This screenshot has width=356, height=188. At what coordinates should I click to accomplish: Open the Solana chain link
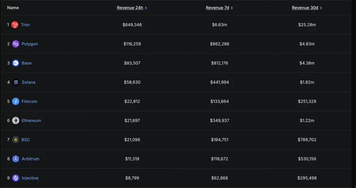pyautogui.click(x=28, y=82)
